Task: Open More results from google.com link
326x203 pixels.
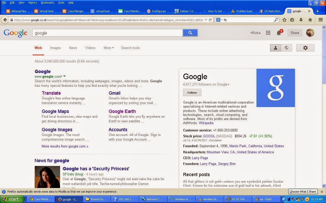Action: click(x=65, y=146)
